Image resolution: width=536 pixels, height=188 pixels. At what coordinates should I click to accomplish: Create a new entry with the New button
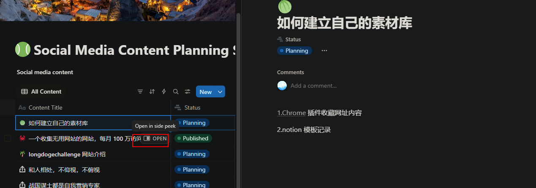206,91
